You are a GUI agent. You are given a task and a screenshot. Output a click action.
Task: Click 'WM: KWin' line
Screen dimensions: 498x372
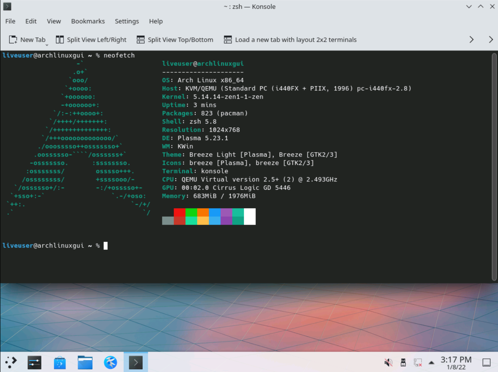click(x=178, y=146)
